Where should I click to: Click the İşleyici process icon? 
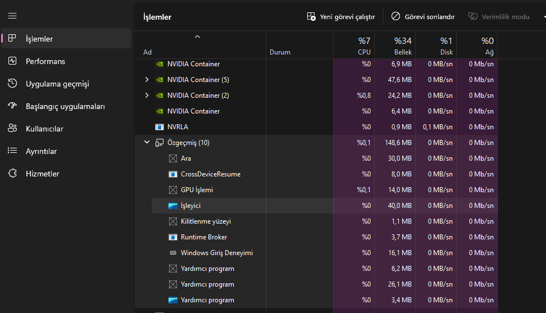pyautogui.click(x=173, y=206)
